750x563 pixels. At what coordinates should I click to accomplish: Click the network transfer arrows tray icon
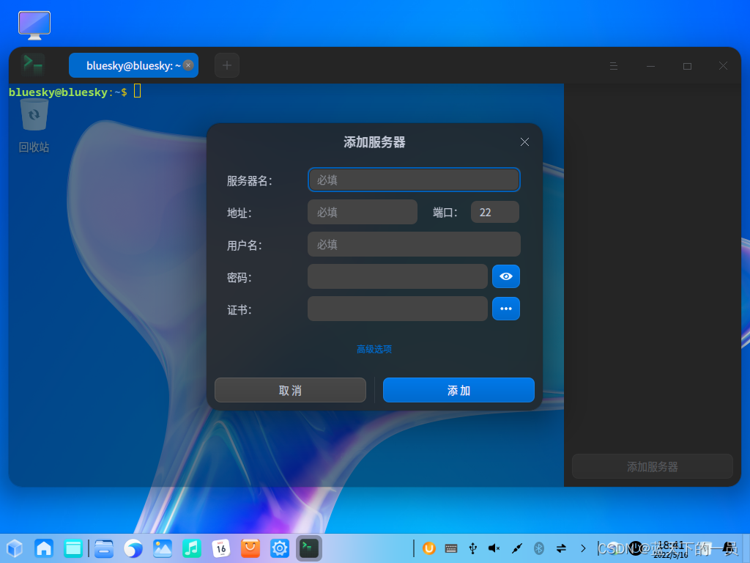[561, 548]
